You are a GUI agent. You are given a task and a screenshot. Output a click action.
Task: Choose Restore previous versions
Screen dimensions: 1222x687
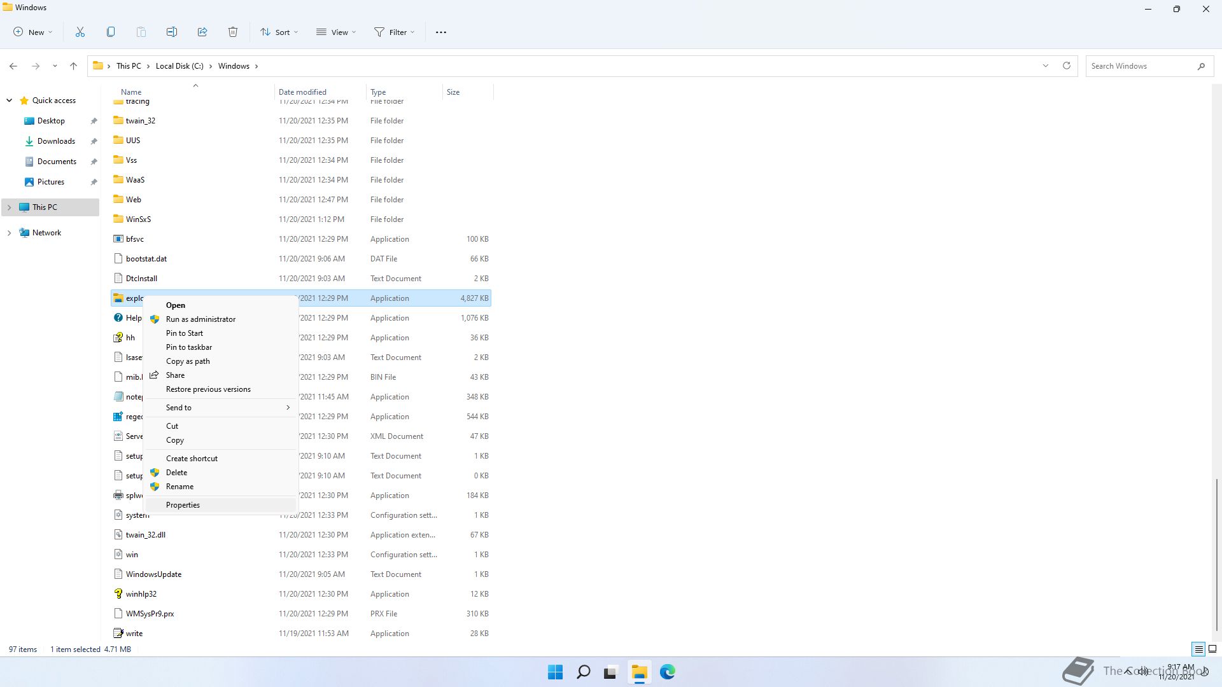[221, 389]
